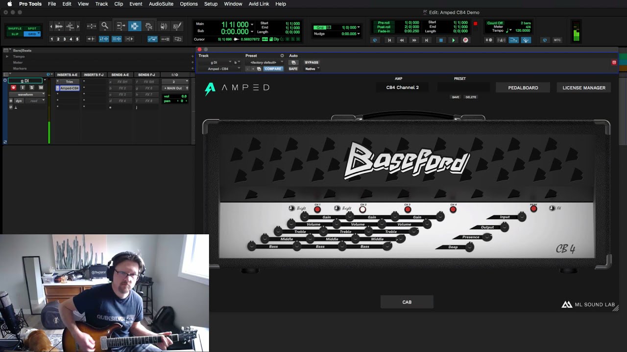The height and width of the screenshot is (352, 627).
Task: Open the AudioSuite menu
Action: [x=161, y=4]
